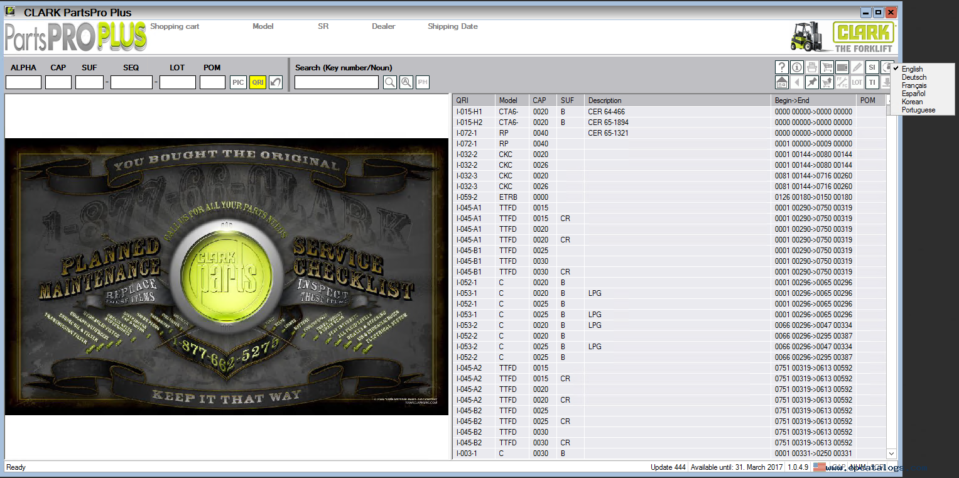959x478 pixels.
Task: Click range 0001 00000->0009 00000
Action: 813,144
